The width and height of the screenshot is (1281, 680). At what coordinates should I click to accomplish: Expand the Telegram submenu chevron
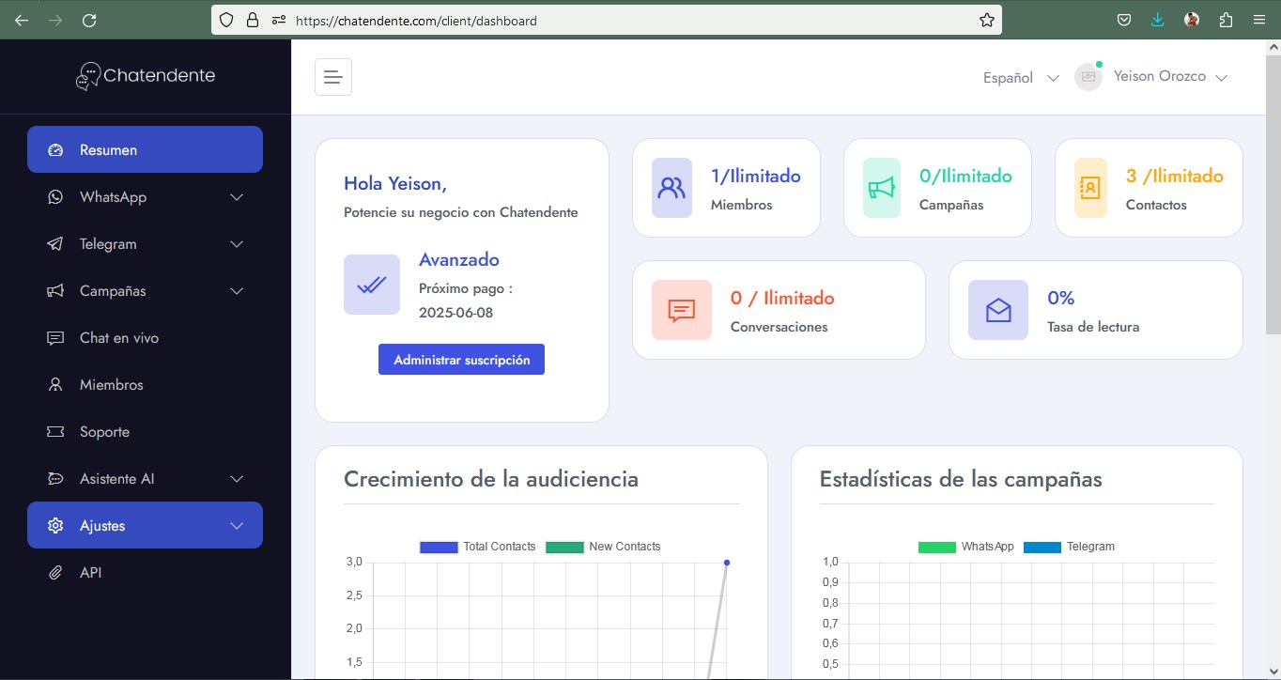tap(237, 244)
